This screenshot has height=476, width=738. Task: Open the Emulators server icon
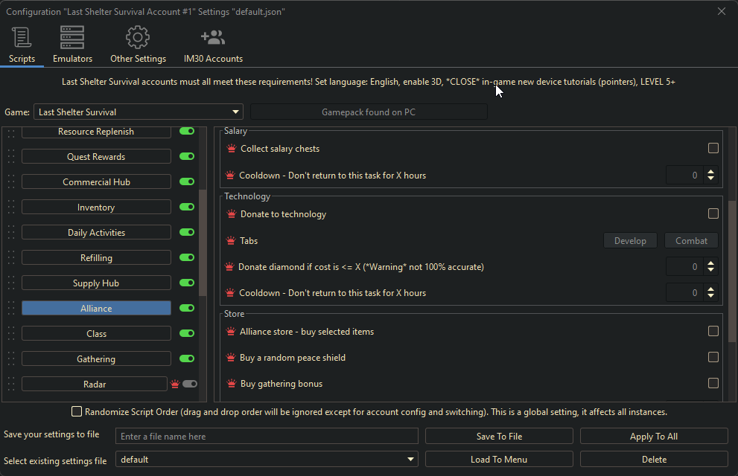[x=72, y=37]
